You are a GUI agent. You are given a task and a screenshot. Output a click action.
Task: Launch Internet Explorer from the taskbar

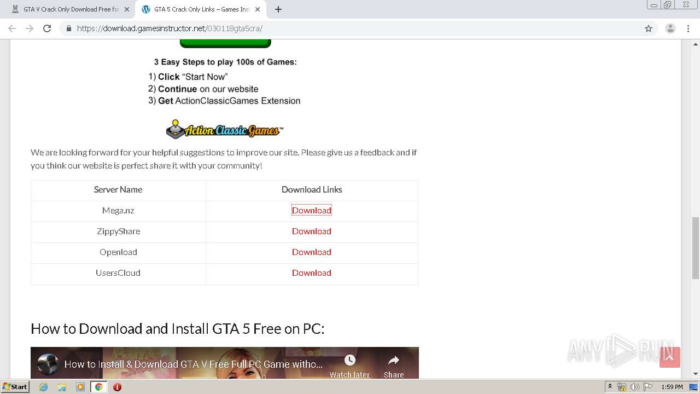[44, 387]
